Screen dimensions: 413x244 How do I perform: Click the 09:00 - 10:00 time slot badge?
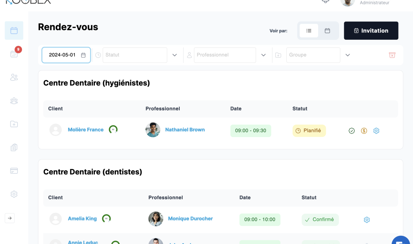pos(260,220)
